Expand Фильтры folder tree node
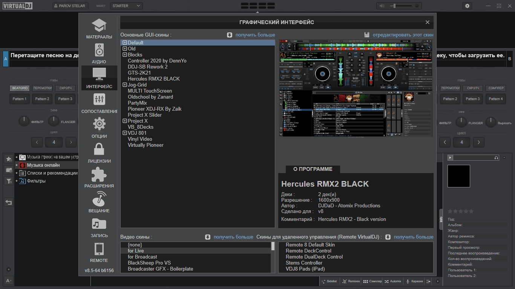Screen dimensions: 515x289 [17, 181]
